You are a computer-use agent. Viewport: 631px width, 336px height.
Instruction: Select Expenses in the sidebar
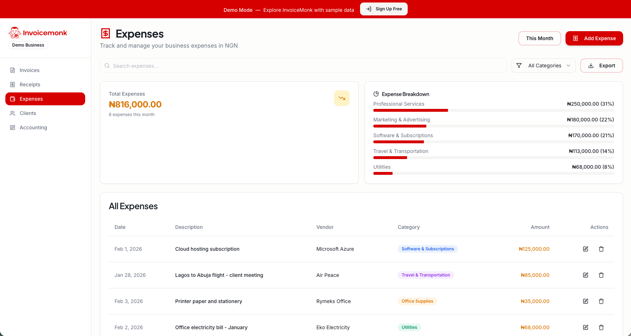pos(45,99)
